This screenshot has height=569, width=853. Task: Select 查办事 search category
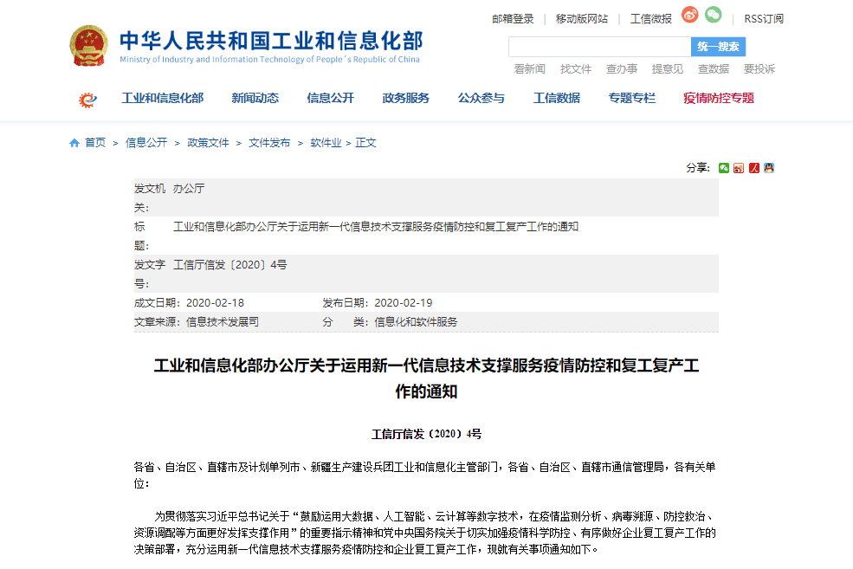tap(622, 69)
